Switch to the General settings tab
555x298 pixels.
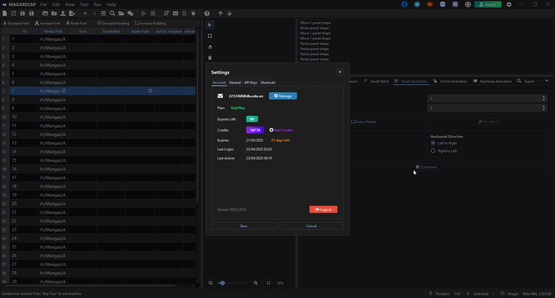[x=235, y=83]
